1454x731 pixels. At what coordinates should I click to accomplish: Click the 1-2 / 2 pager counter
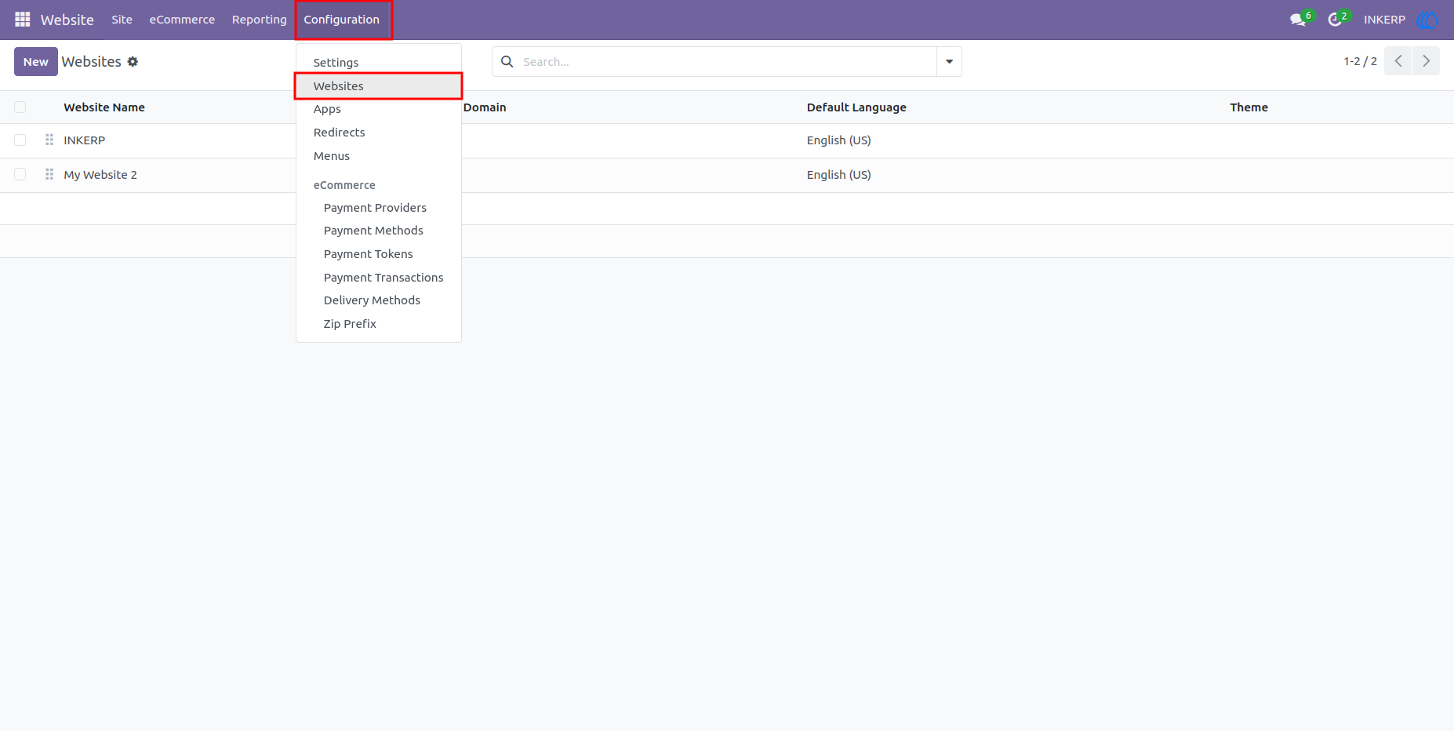point(1360,61)
